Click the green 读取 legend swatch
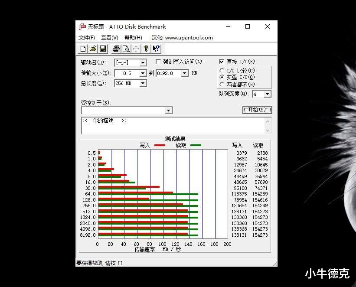The image size is (356, 287). pos(196,145)
